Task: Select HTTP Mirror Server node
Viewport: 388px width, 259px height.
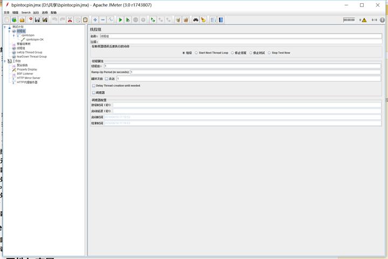Action: coord(29,78)
